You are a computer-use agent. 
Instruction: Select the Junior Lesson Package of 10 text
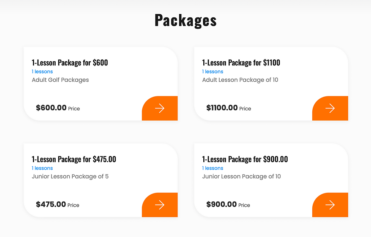coord(242,177)
